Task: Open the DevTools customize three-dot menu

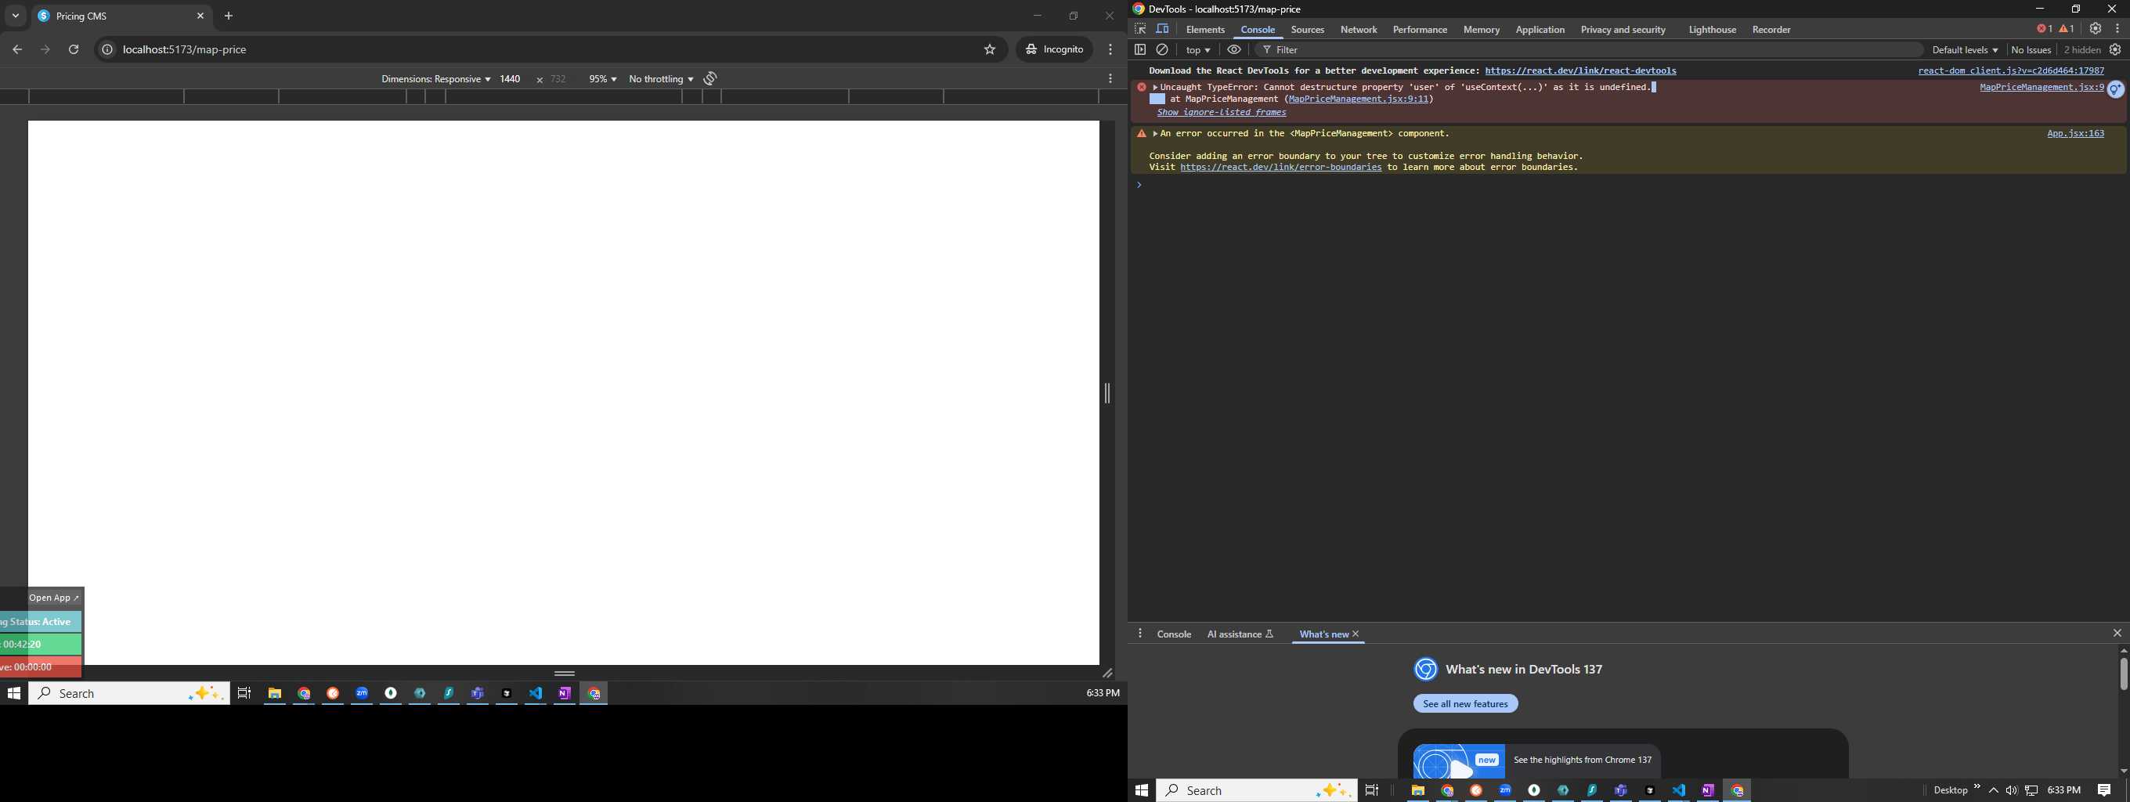Action: click(x=2117, y=29)
